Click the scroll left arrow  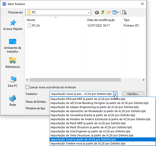click(x=27, y=80)
